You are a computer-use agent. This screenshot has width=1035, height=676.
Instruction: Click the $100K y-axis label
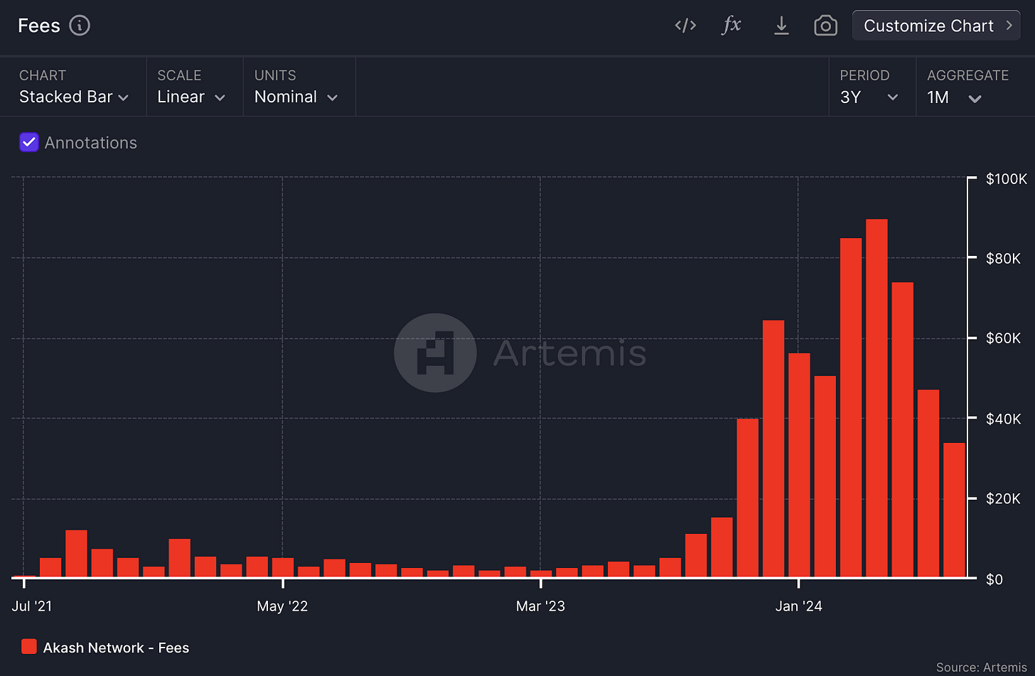click(x=1007, y=178)
